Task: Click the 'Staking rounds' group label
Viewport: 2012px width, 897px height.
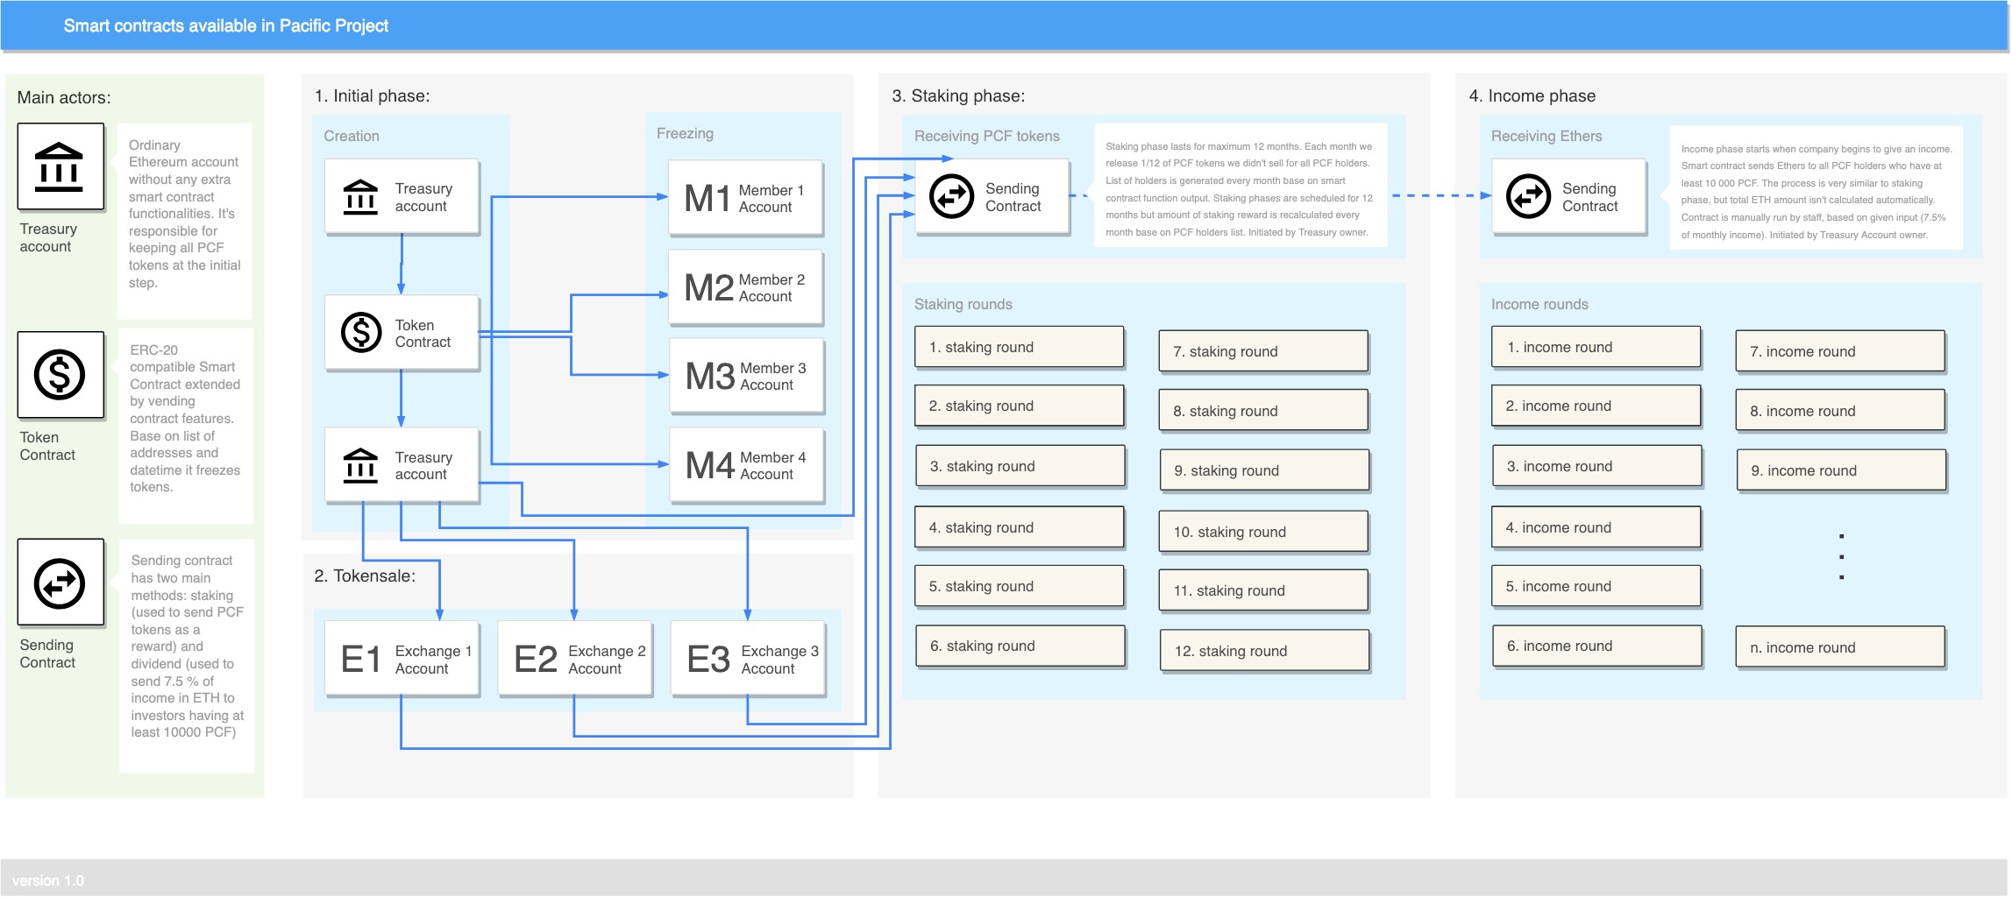Action: [963, 304]
